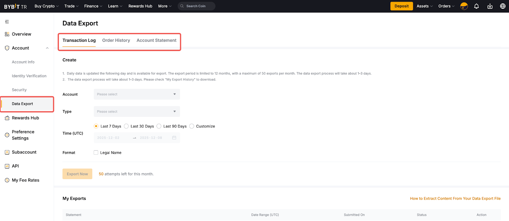Open the language globe icon
The width and height of the screenshot is (509, 221).
click(503, 6)
